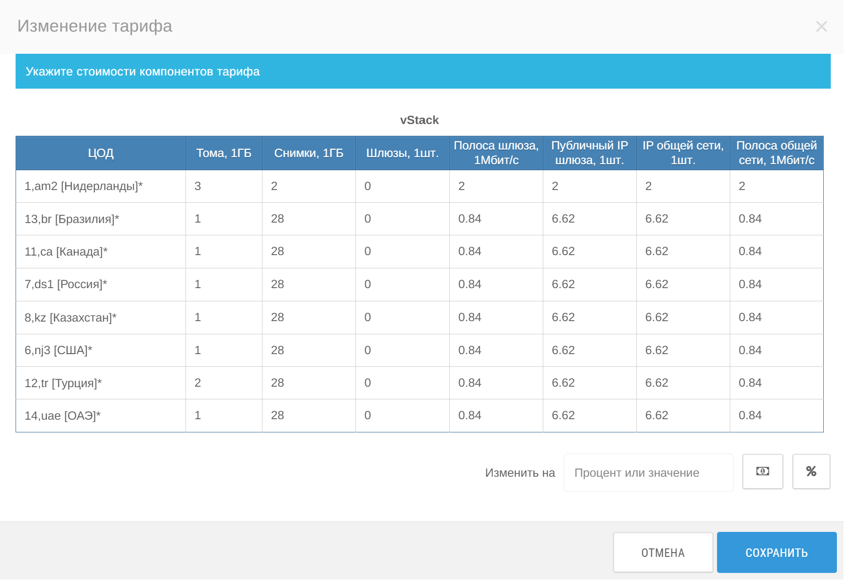Select the ЦОД column header
844x580 pixels.
coord(101,153)
